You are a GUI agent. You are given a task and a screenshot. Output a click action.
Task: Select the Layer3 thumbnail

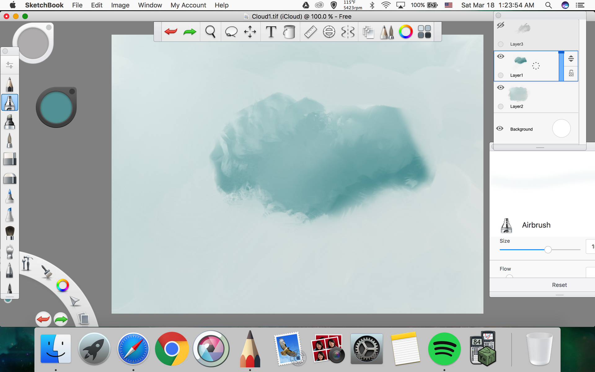pyautogui.click(x=524, y=28)
